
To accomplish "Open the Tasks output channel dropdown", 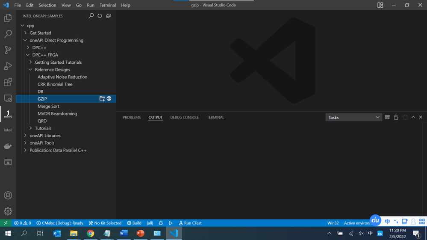I will pos(353,117).
